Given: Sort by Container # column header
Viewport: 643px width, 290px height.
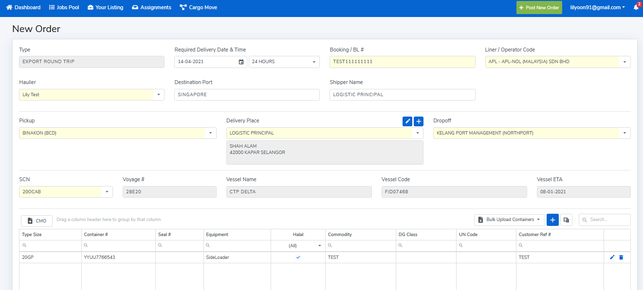Looking at the screenshot, I should tap(96, 235).
